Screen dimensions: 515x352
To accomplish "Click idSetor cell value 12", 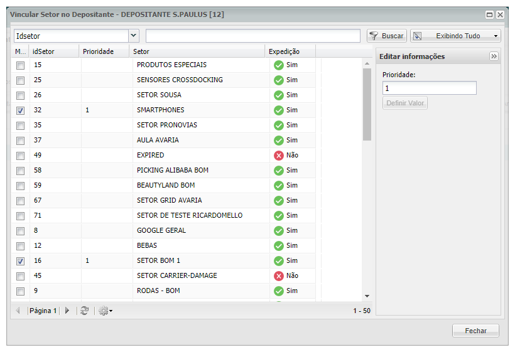I will (x=38, y=246).
